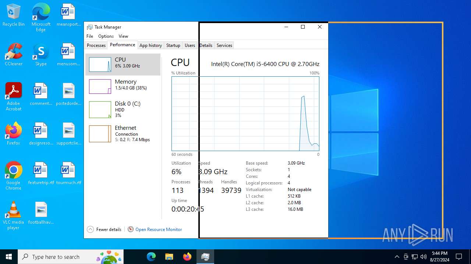The image size is (471, 264).
Task: Select the supportclie image file icon
Action: click(68, 134)
